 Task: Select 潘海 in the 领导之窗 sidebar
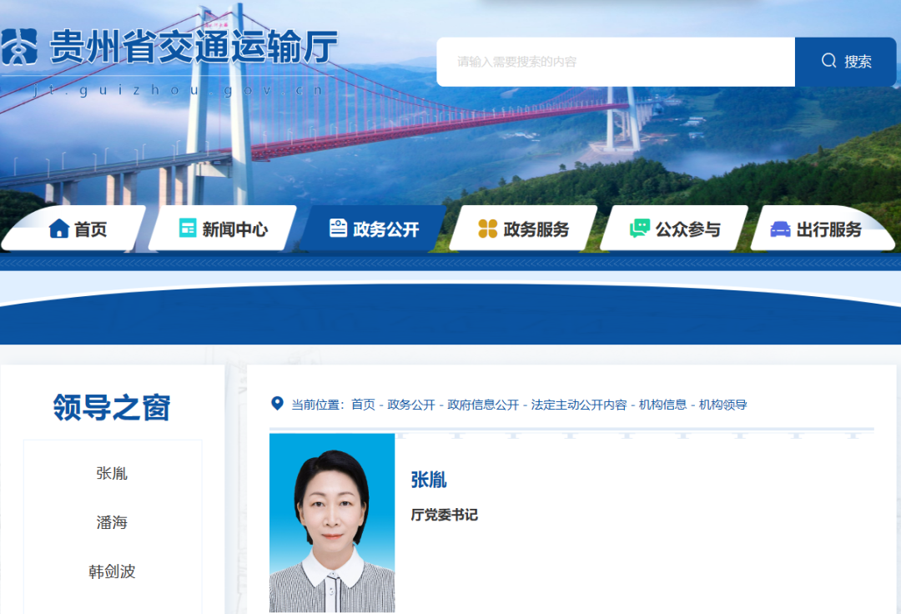coord(112,522)
